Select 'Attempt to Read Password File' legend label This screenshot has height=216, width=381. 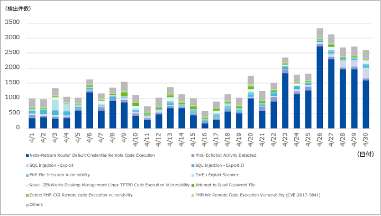point(225,185)
